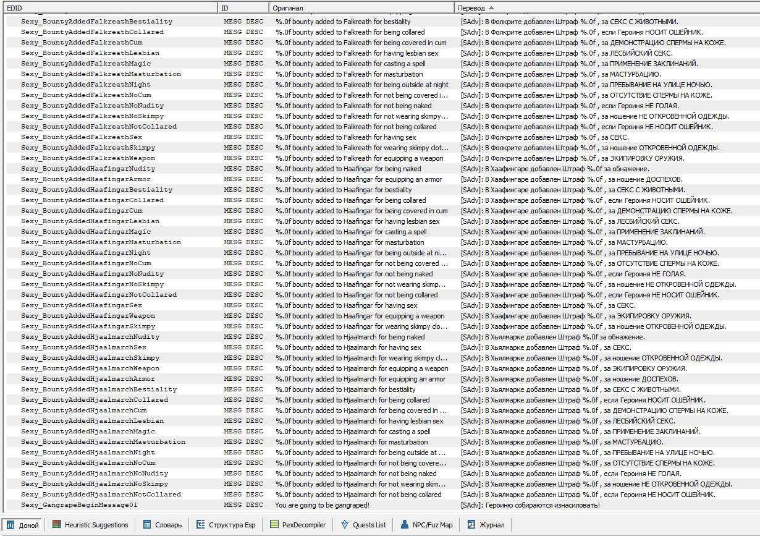Click the ID column header

(243, 7)
